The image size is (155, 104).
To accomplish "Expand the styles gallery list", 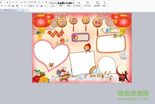I will (x=74, y=6).
